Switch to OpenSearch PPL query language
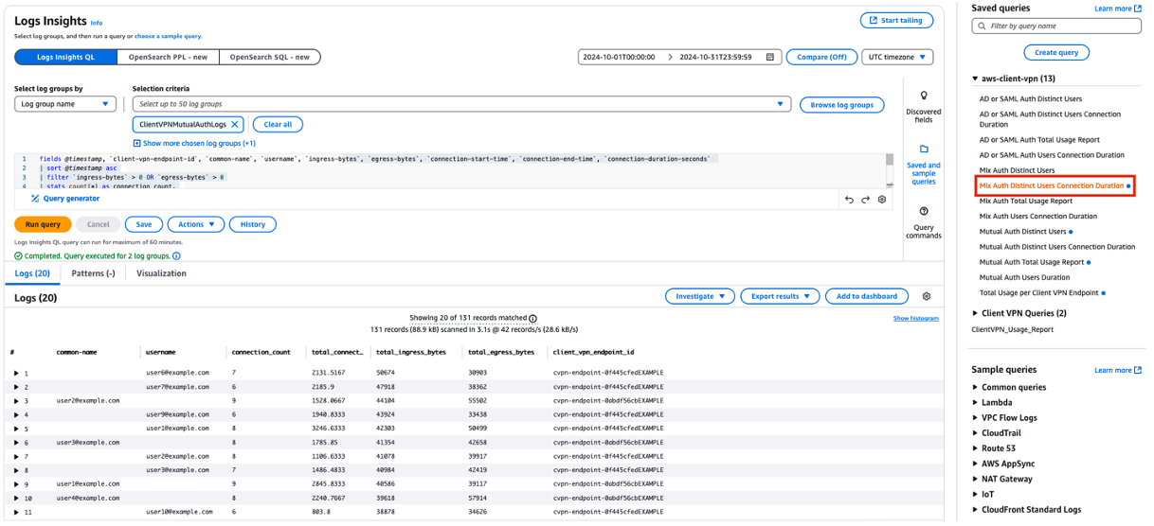The height and width of the screenshot is (526, 1154). click(168, 57)
